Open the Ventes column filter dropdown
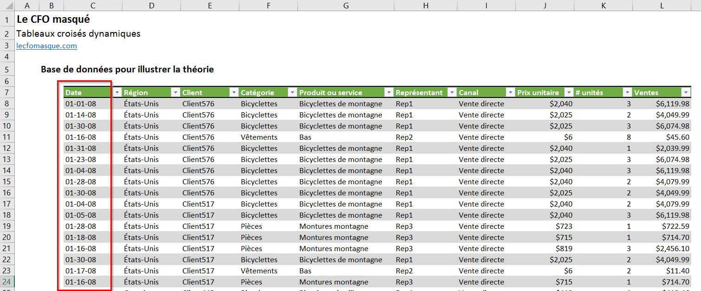The image size is (701, 291). [686, 92]
